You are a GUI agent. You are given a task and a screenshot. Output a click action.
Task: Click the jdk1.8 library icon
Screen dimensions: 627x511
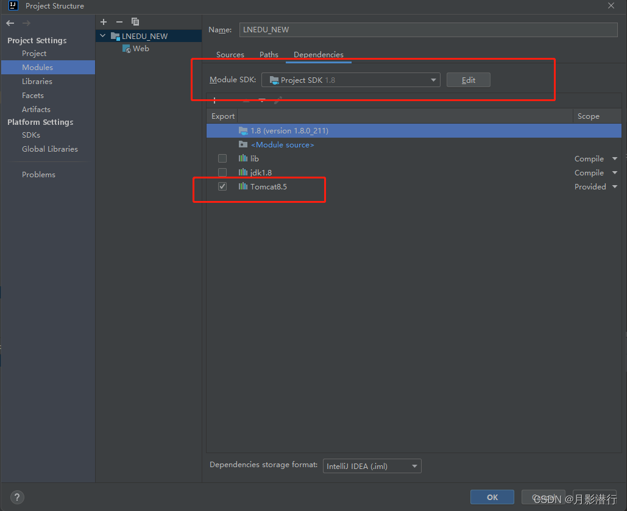click(x=243, y=172)
